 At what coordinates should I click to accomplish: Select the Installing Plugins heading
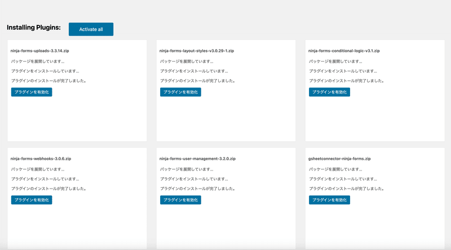34,28
